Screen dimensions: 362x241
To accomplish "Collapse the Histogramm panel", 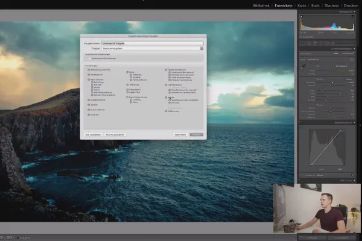I will [354, 11].
